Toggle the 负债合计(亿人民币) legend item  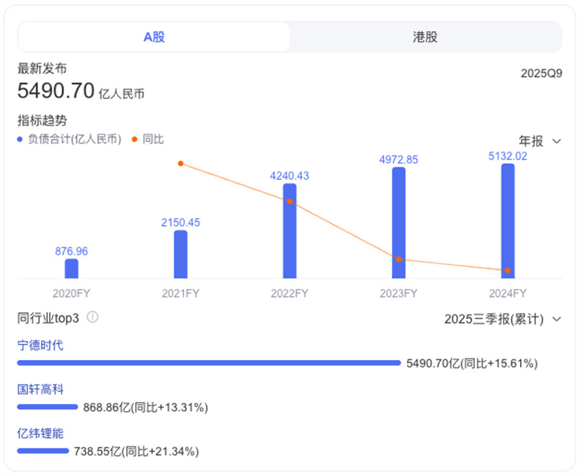pos(69,139)
